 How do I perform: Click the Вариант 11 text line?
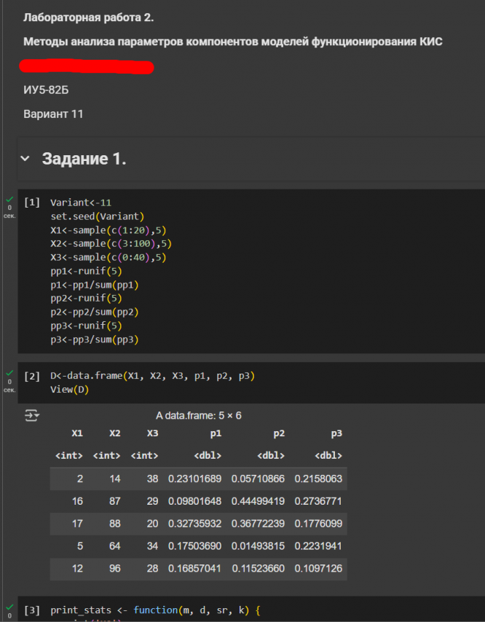point(53,114)
